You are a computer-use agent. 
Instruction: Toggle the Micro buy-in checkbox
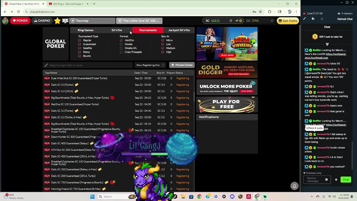(163, 40)
